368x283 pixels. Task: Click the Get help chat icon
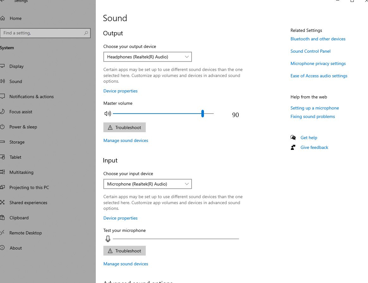[x=293, y=138]
